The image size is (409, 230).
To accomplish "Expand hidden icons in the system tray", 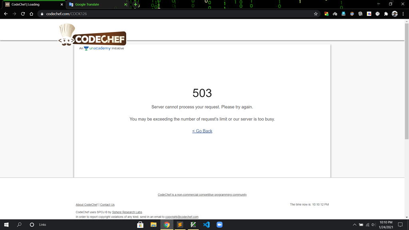I will (354, 224).
